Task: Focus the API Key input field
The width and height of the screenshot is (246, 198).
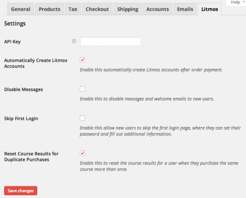Action: pos(110,42)
